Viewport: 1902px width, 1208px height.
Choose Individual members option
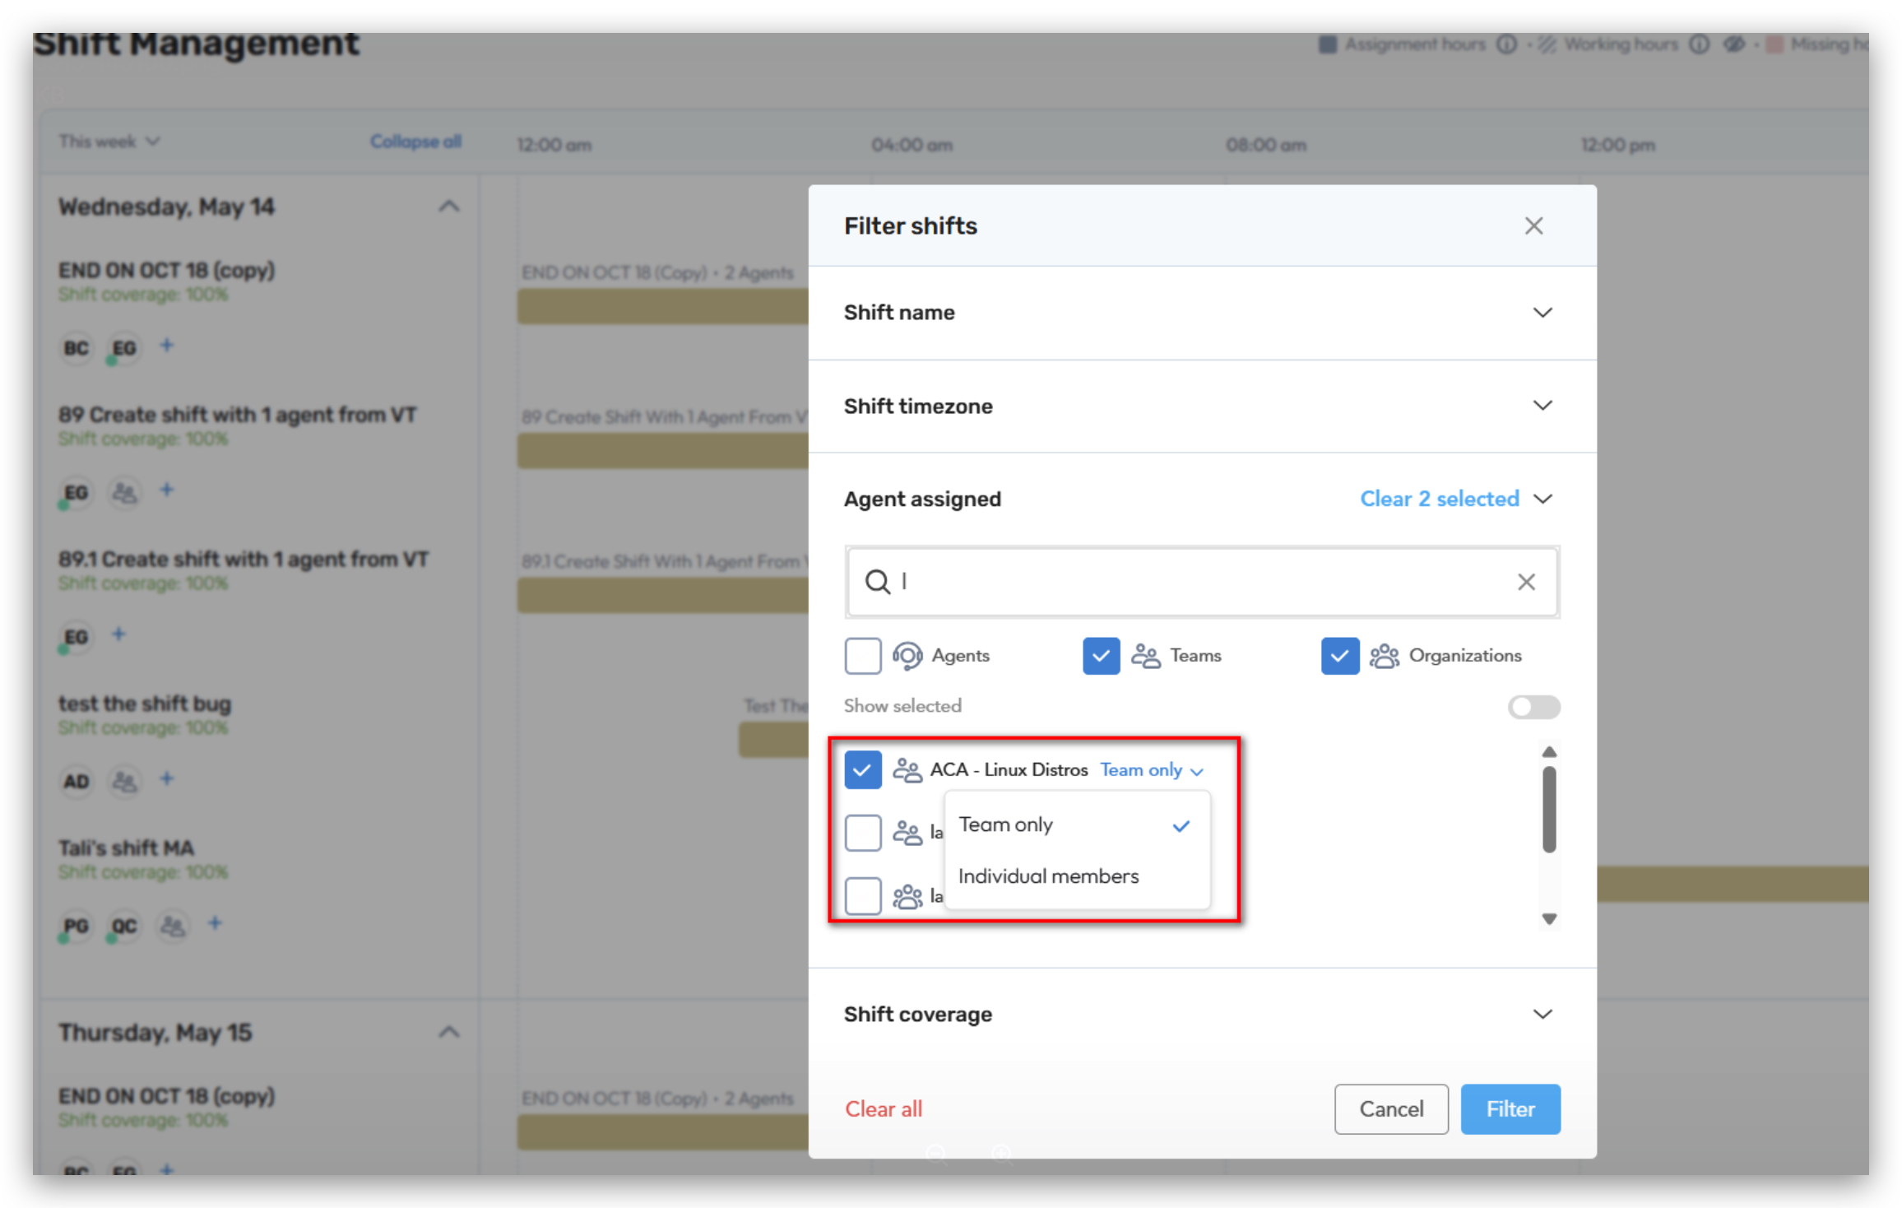coord(1048,876)
